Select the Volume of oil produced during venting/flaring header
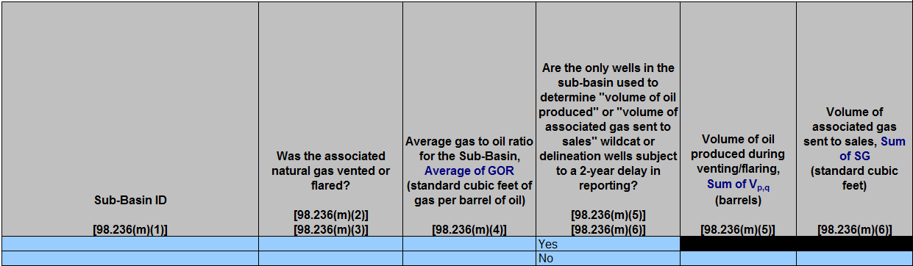 point(738,119)
